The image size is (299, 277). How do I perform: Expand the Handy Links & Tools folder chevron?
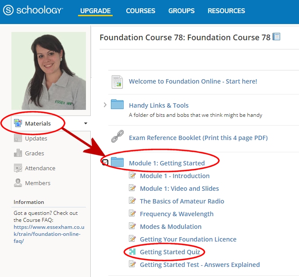[x=105, y=105]
